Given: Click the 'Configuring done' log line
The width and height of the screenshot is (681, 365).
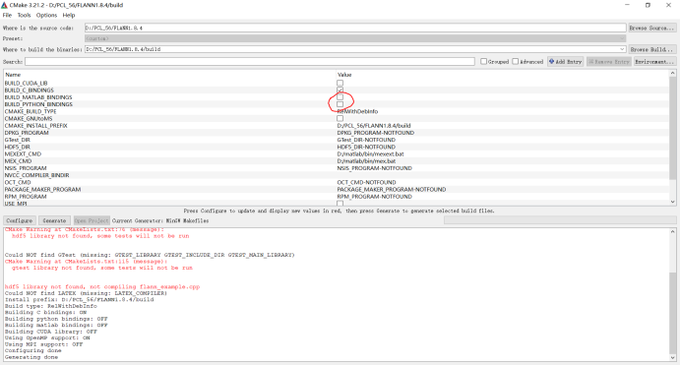Looking at the screenshot, I should (33, 350).
